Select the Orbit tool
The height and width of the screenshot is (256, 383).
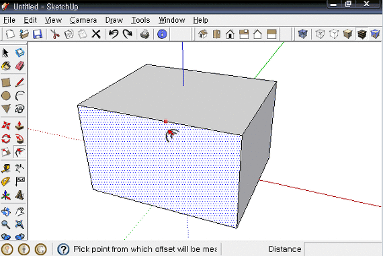pyautogui.click(x=6, y=212)
